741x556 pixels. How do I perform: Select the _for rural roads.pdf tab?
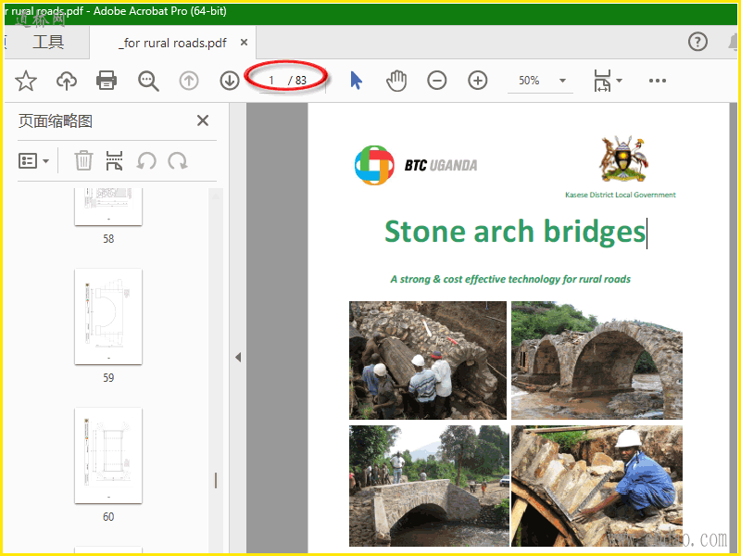(x=173, y=43)
